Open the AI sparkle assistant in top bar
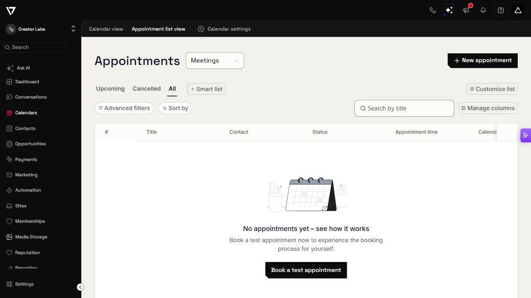The height and width of the screenshot is (298, 531). coord(449,10)
